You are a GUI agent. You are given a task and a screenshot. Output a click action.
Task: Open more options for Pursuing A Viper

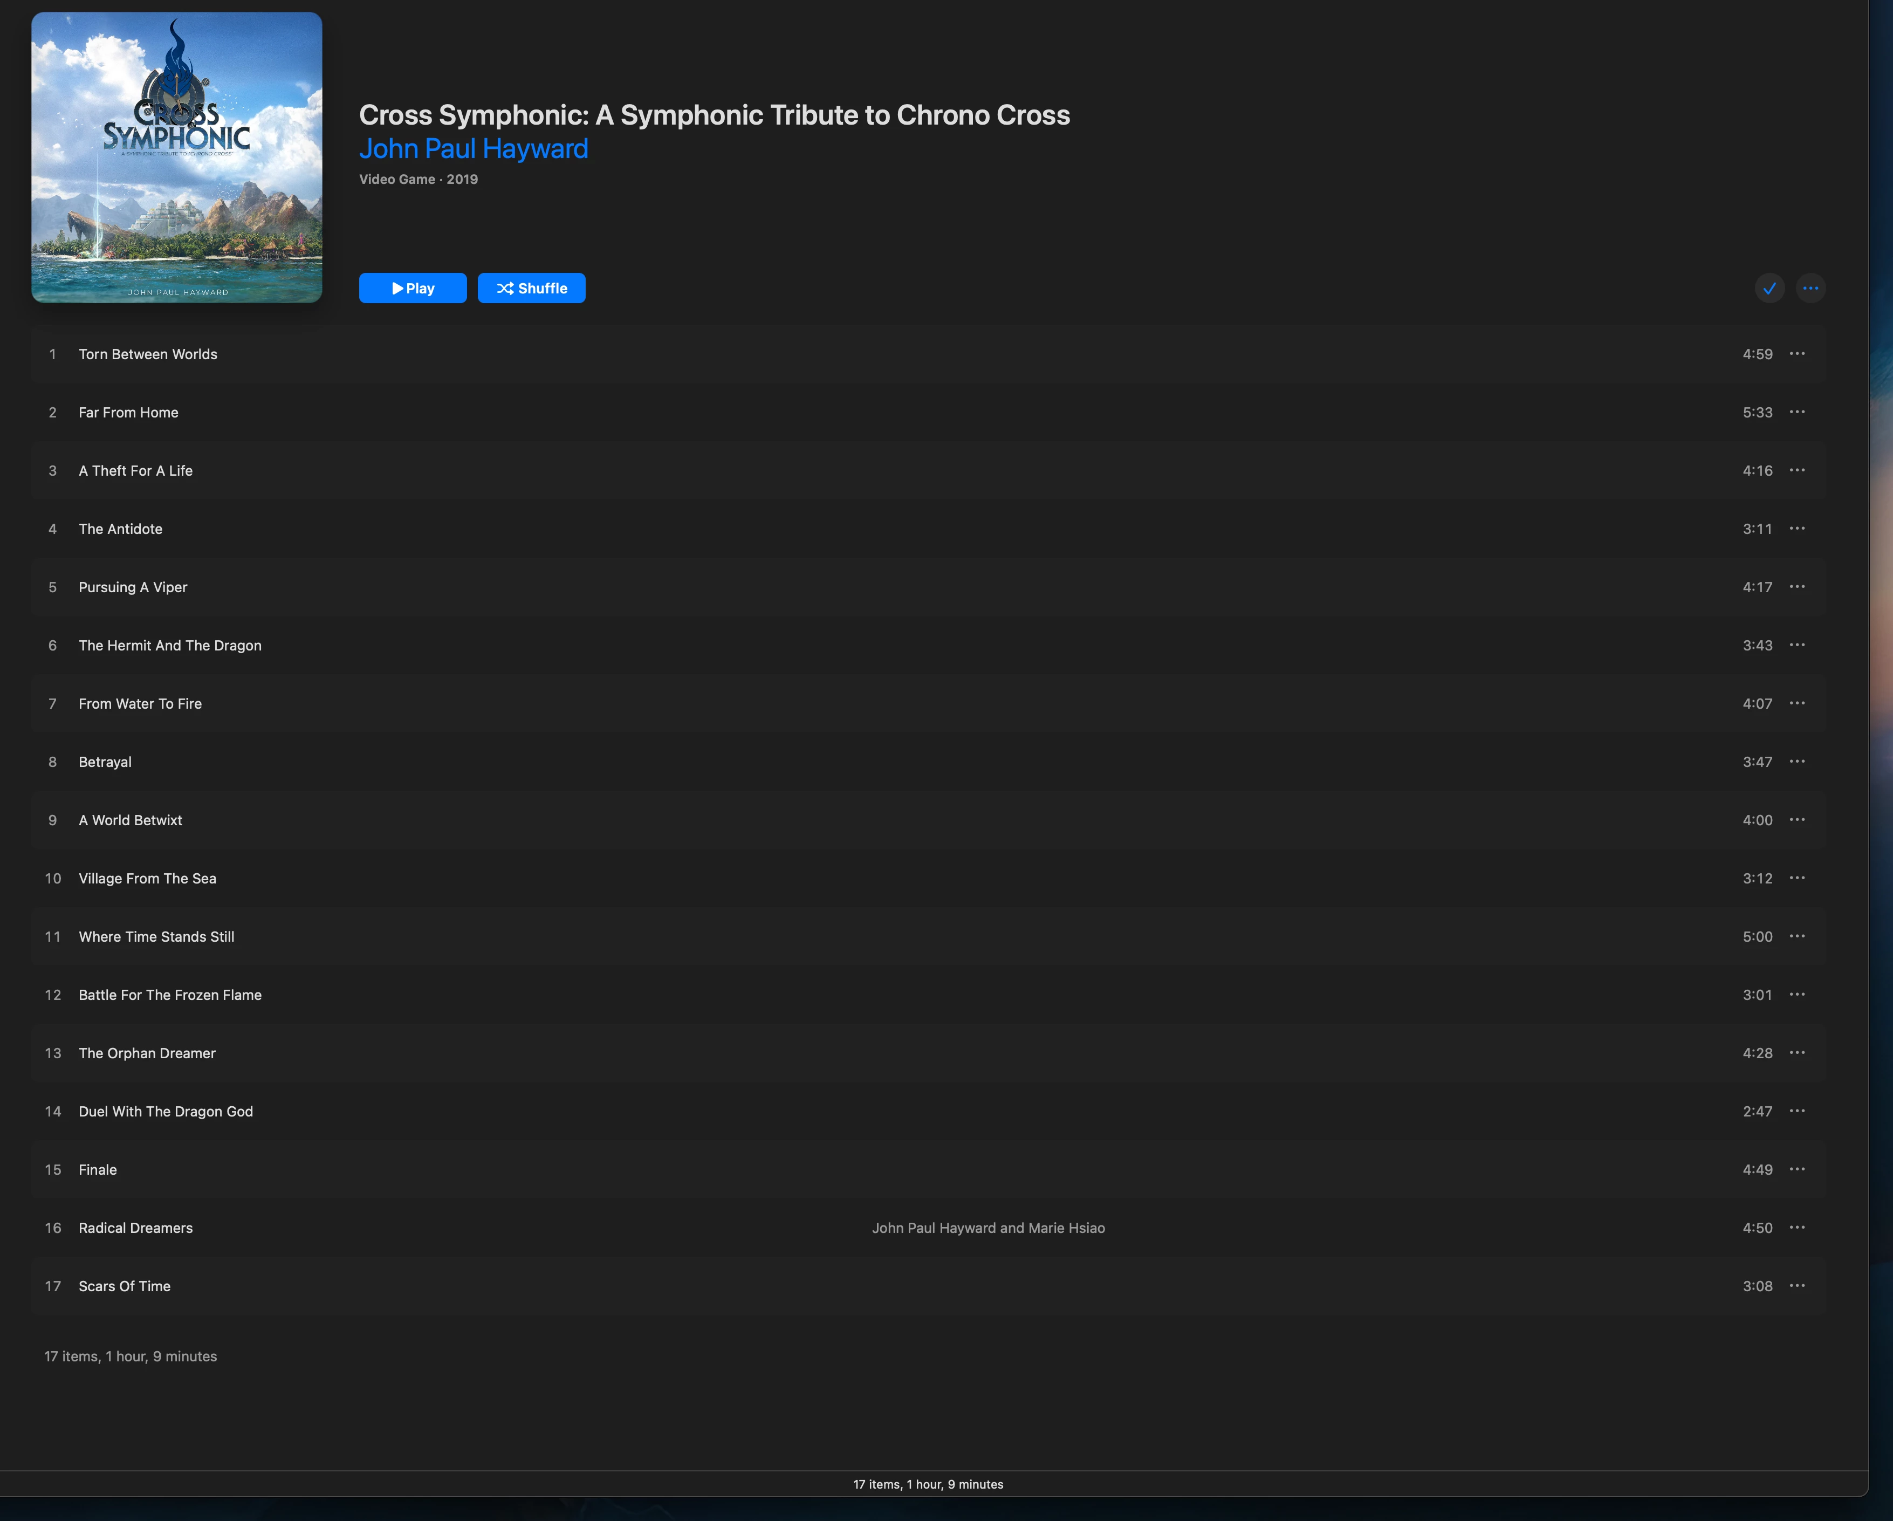click(x=1798, y=587)
